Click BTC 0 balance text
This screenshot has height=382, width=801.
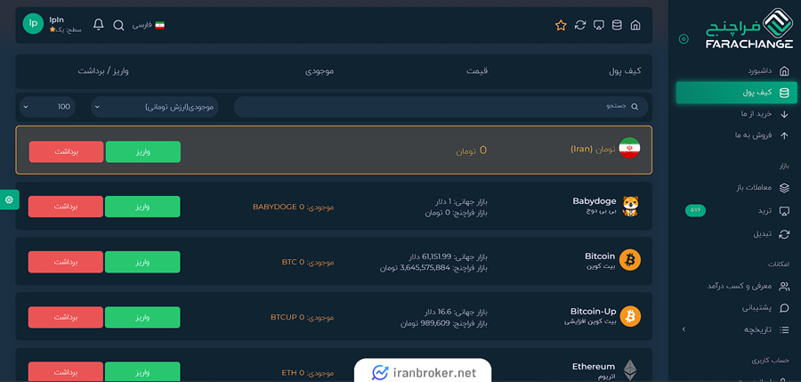[308, 262]
